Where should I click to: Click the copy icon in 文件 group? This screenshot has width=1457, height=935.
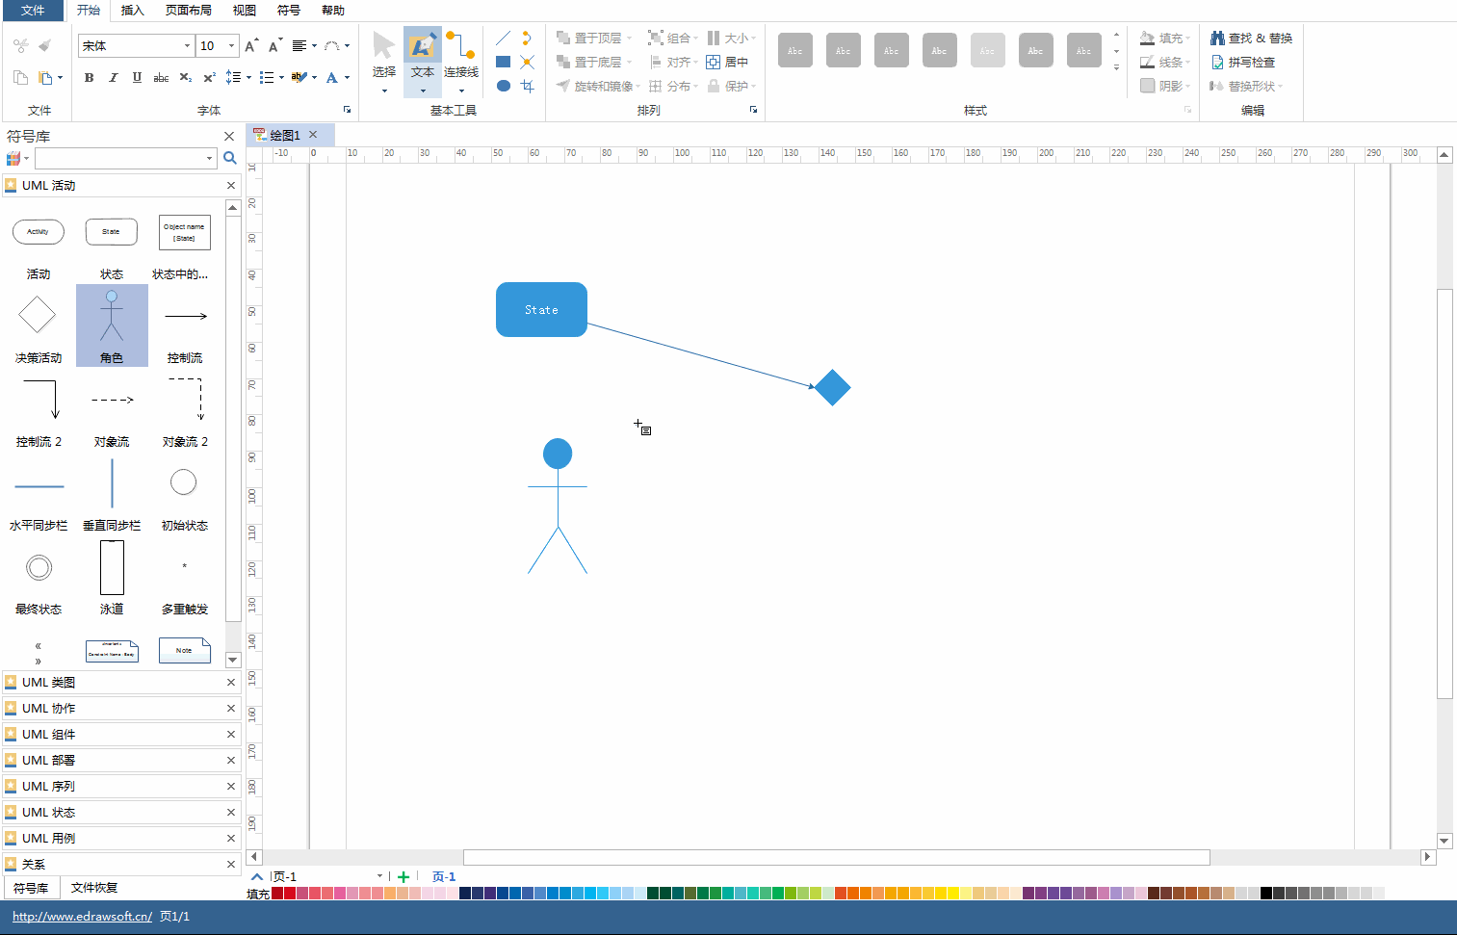(20, 78)
